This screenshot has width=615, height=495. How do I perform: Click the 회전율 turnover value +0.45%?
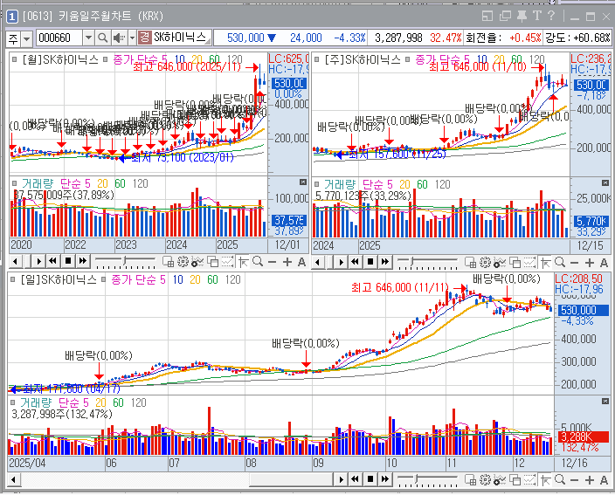point(525,38)
